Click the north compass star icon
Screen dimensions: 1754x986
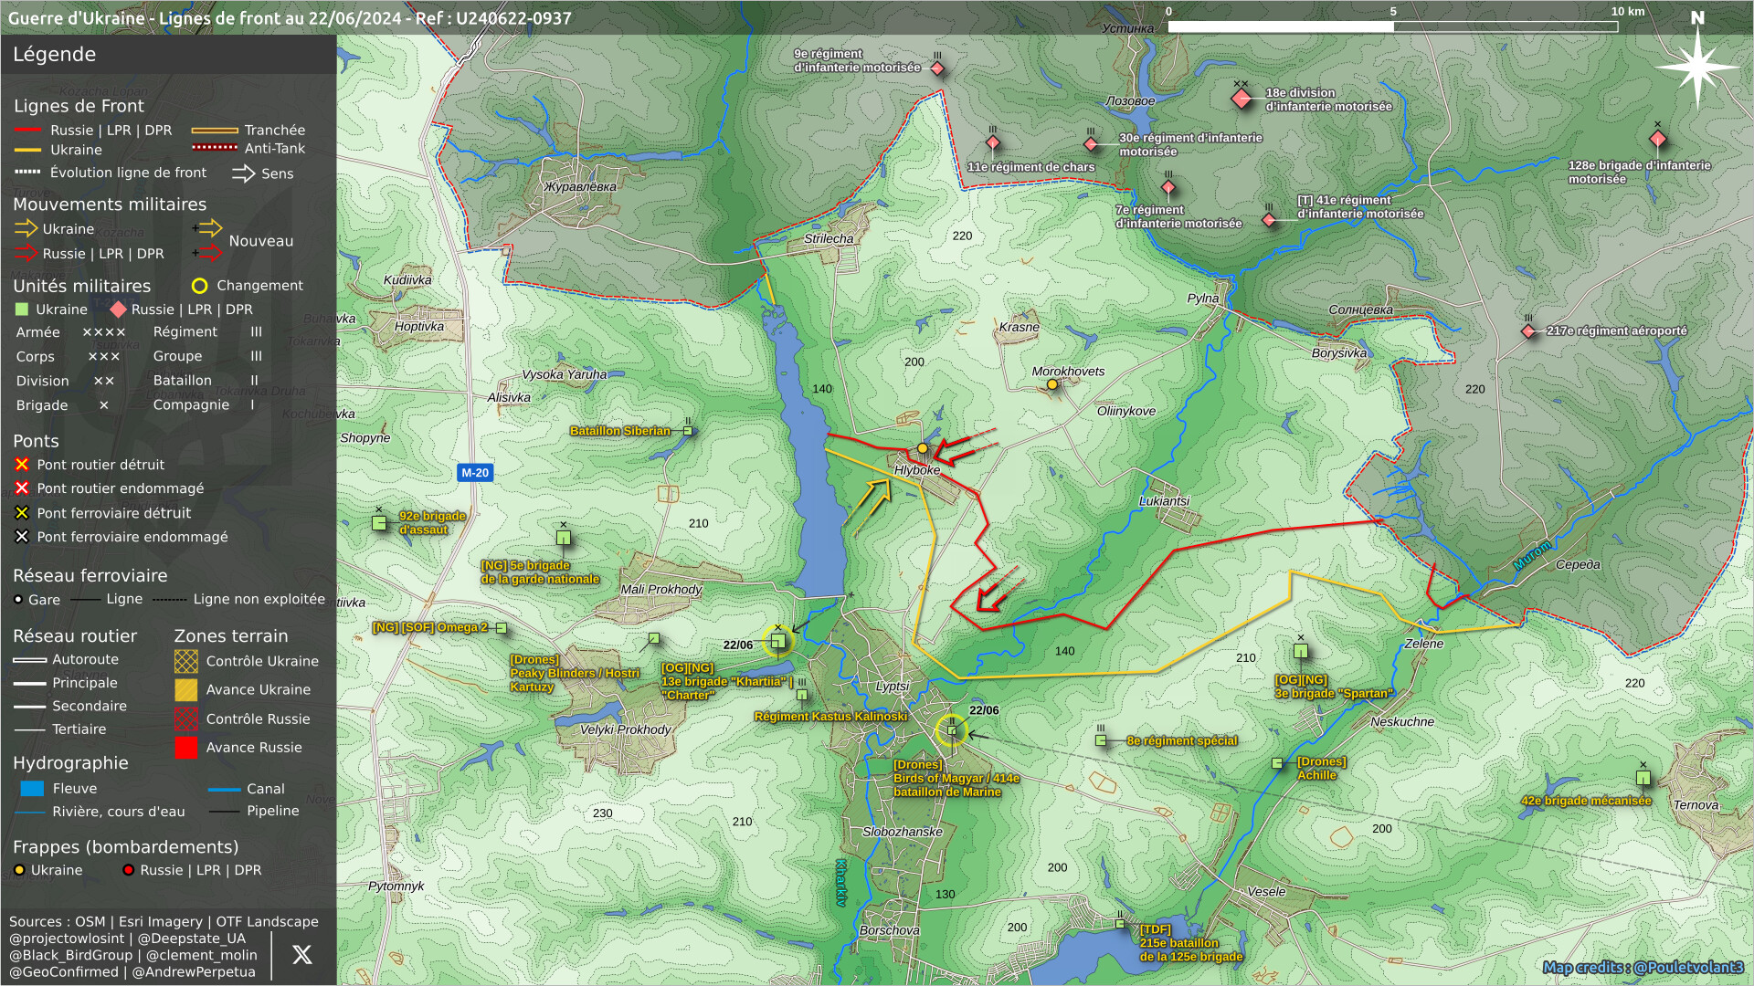[x=1696, y=67]
